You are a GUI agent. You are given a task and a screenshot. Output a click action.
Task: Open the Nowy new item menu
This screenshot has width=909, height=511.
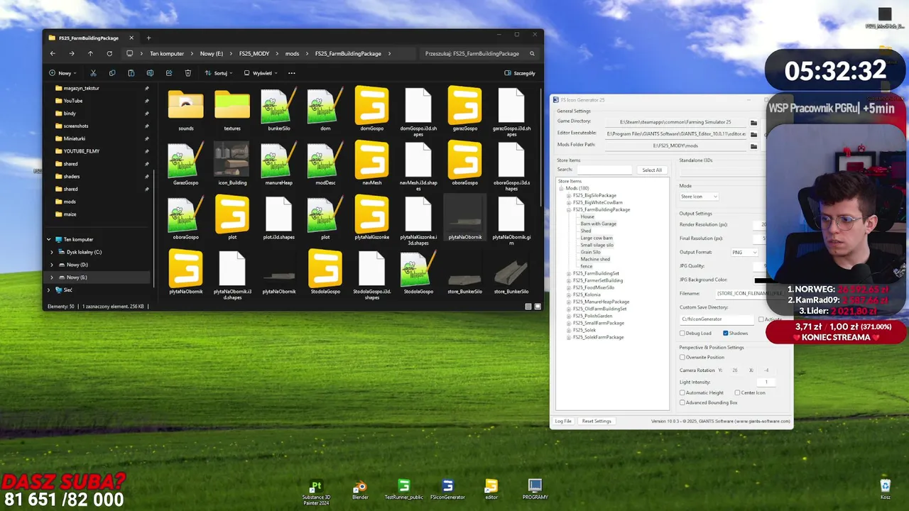point(62,73)
